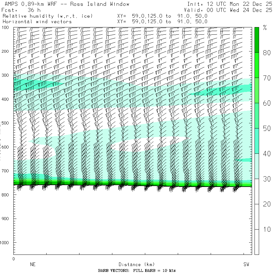Select the 'Fcst: 36 h' forecast label
This screenshot has height=274, width=274.
[21, 10]
